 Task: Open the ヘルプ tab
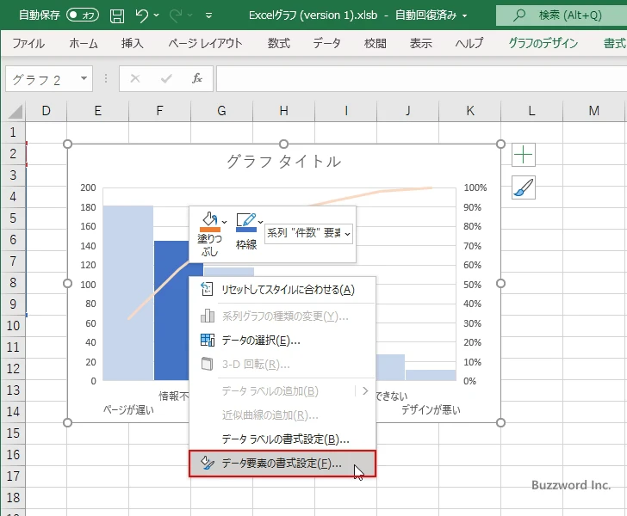pyautogui.click(x=469, y=43)
